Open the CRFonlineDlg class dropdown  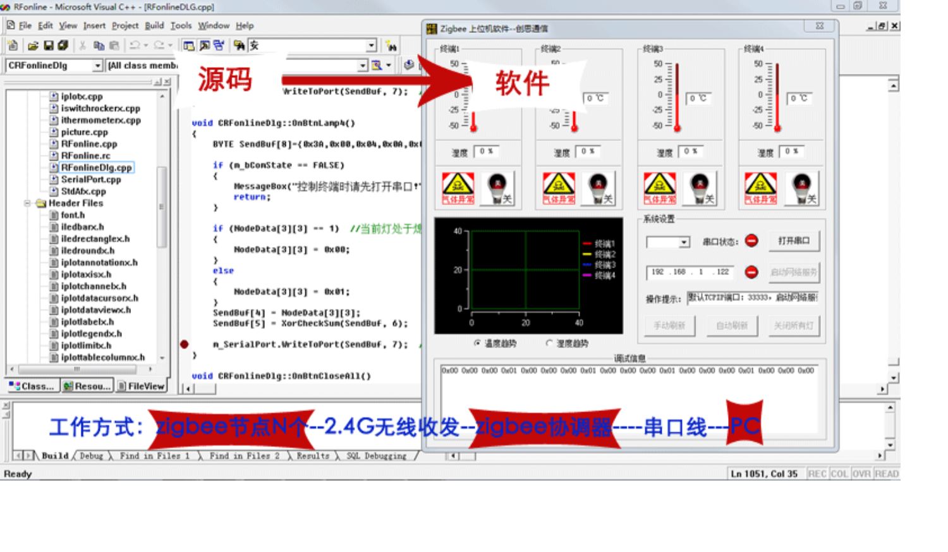click(97, 65)
